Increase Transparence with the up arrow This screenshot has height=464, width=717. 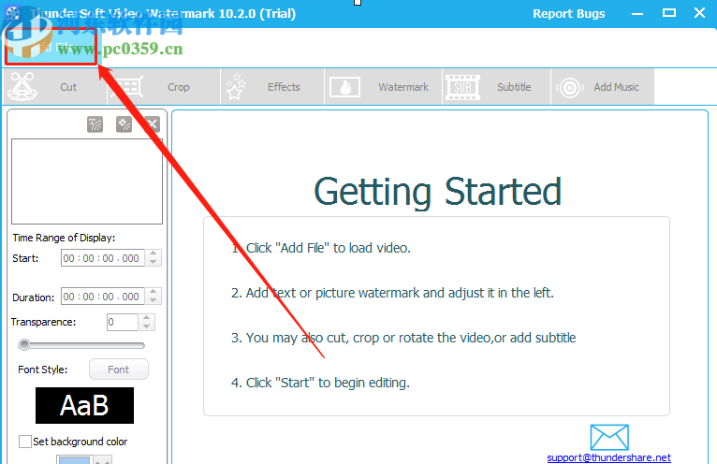tap(146, 318)
